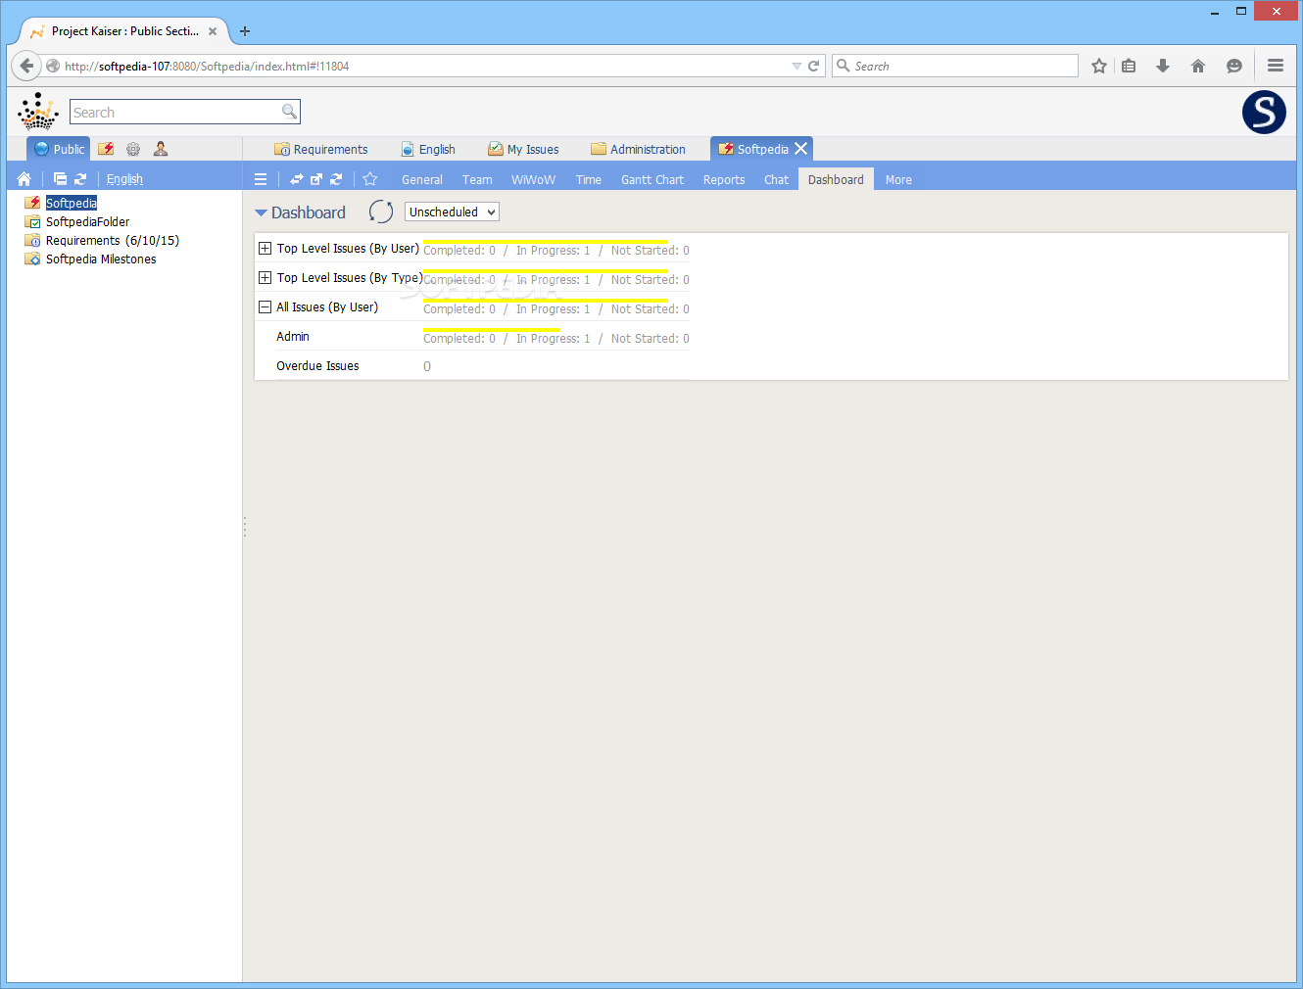This screenshot has height=989, width=1303.
Task: Open the More tab menu
Action: [898, 180]
